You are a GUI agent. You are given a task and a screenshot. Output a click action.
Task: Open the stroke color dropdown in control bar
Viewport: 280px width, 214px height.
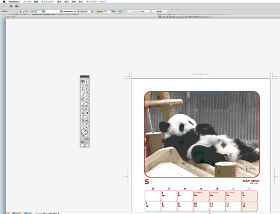tap(26, 11)
